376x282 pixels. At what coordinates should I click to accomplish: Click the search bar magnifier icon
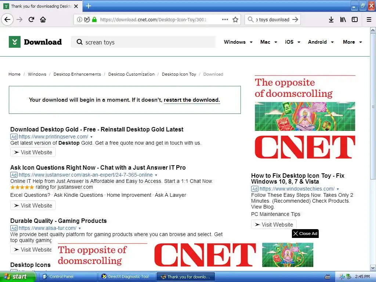250,19
